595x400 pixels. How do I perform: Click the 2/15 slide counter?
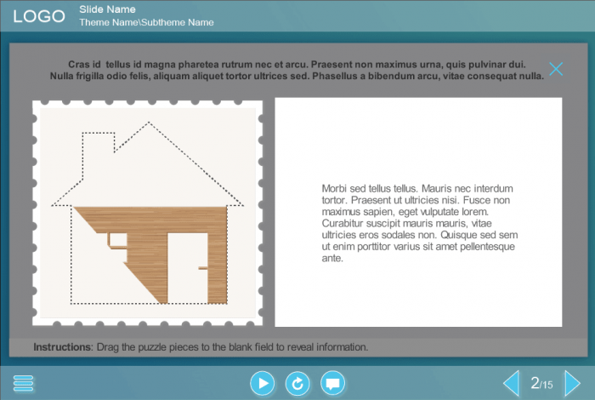[x=541, y=384]
